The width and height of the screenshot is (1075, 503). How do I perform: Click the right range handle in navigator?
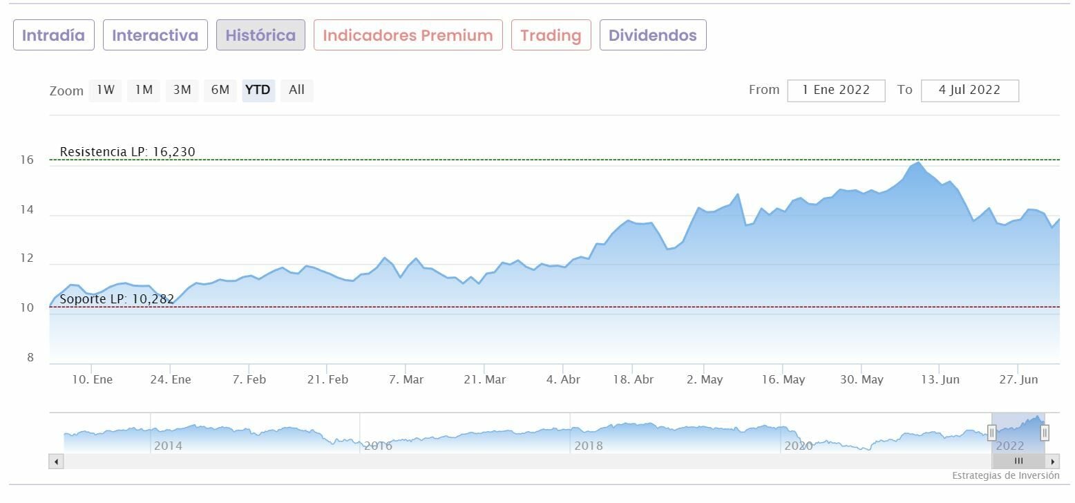point(1045,433)
